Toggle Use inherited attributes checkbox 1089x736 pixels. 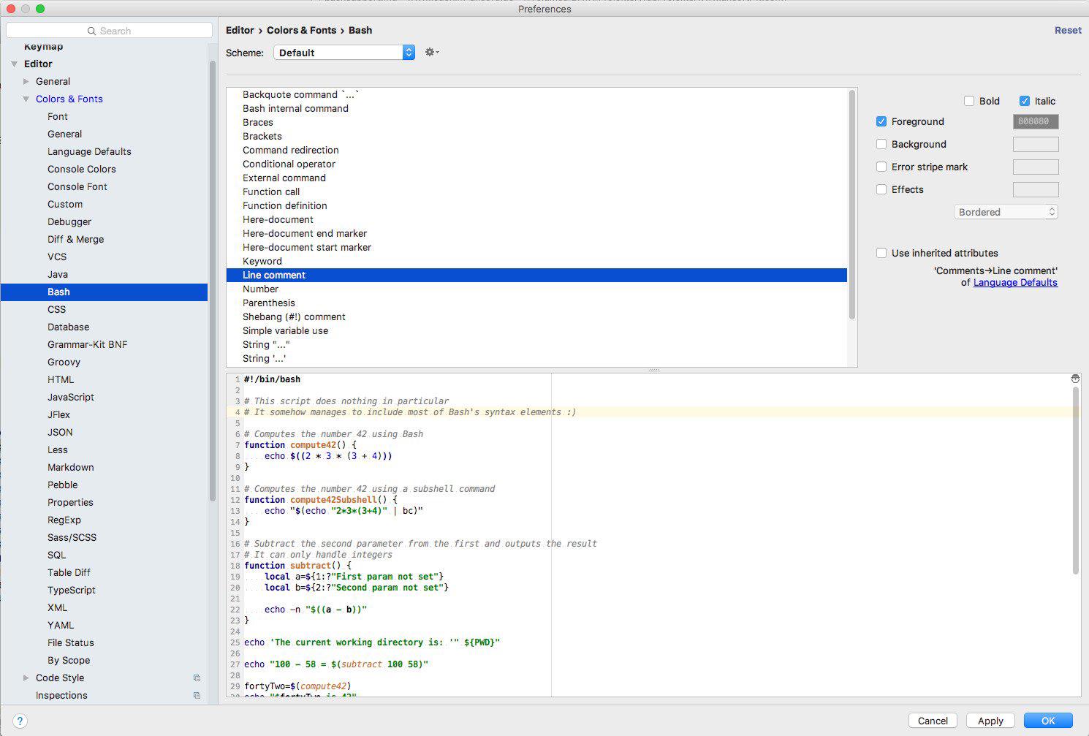[881, 253]
